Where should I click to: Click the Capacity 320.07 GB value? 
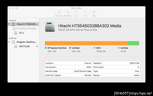pyautogui.click(x=134, y=63)
